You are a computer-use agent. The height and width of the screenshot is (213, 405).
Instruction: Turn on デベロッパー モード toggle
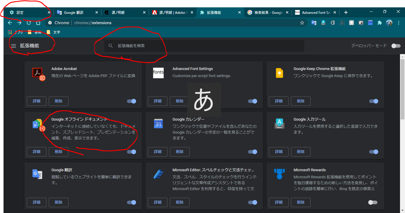point(396,46)
